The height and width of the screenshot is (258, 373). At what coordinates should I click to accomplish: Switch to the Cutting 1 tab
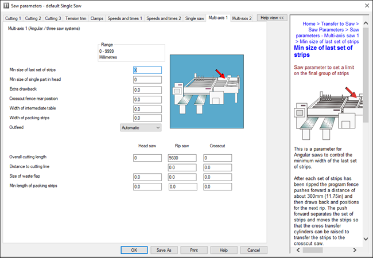[13, 18]
